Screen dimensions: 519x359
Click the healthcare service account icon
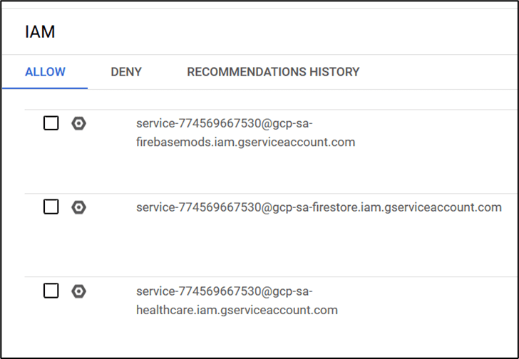click(79, 291)
